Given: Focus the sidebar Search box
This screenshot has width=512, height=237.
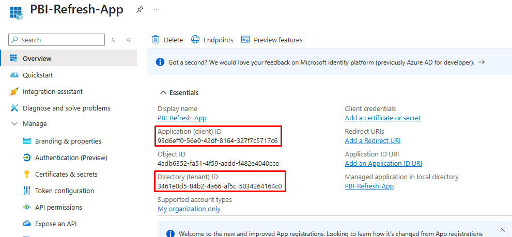Looking at the screenshot, I should [56, 40].
